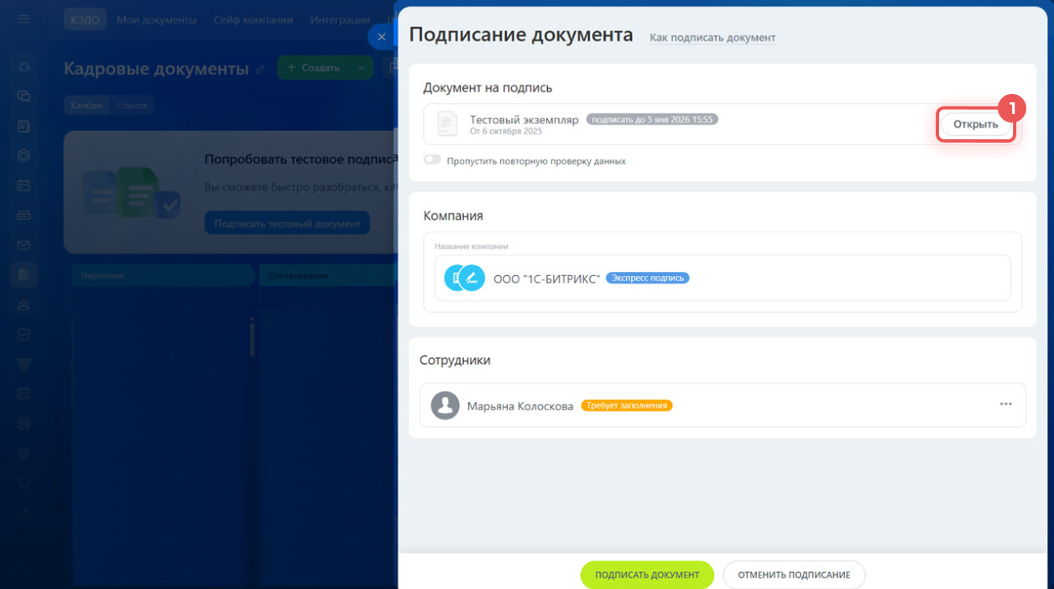This screenshot has width=1054, height=589.
Task: Click the Открыть button for the document
Action: tap(975, 124)
